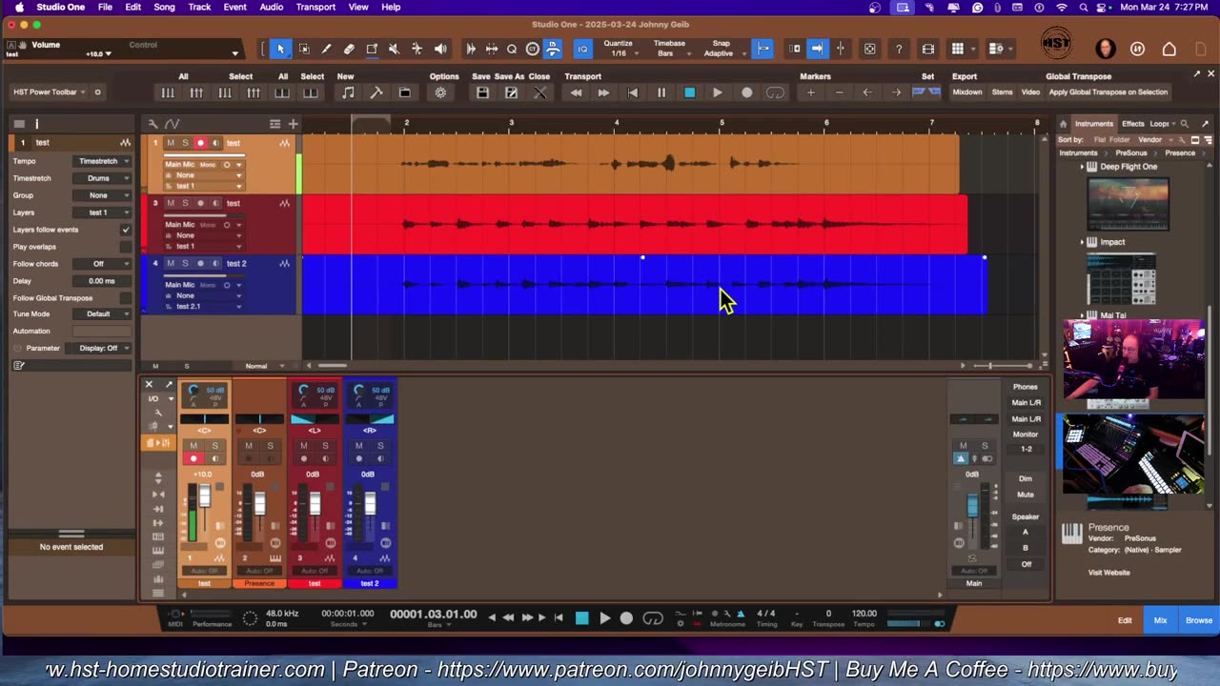Switch to the Instruments browser tab
Viewport: 1220px width, 686px height.
(1093, 124)
